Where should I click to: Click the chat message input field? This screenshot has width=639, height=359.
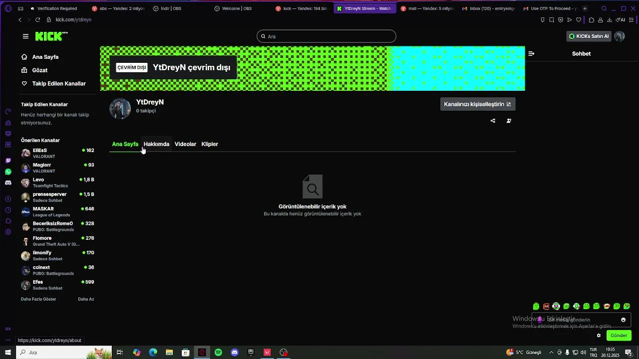(582, 320)
